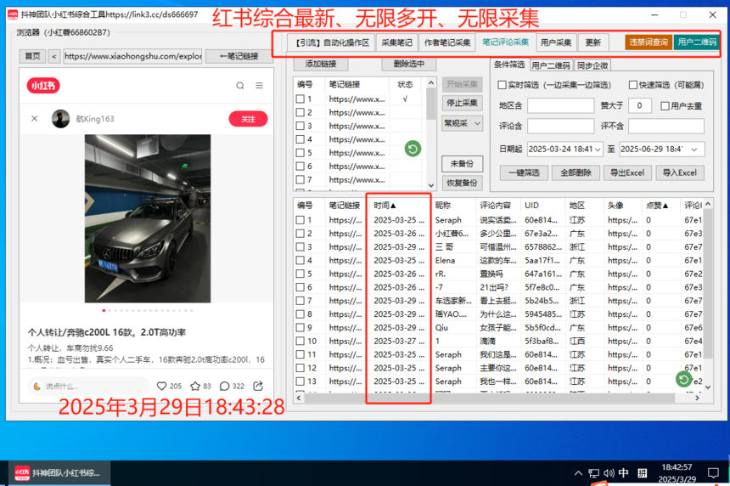Open 用户二维码 sub-tab under filters

[550, 65]
